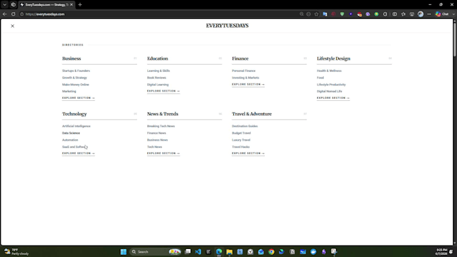Open the Finance section heading
The width and height of the screenshot is (457, 257).
click(240, 59)
